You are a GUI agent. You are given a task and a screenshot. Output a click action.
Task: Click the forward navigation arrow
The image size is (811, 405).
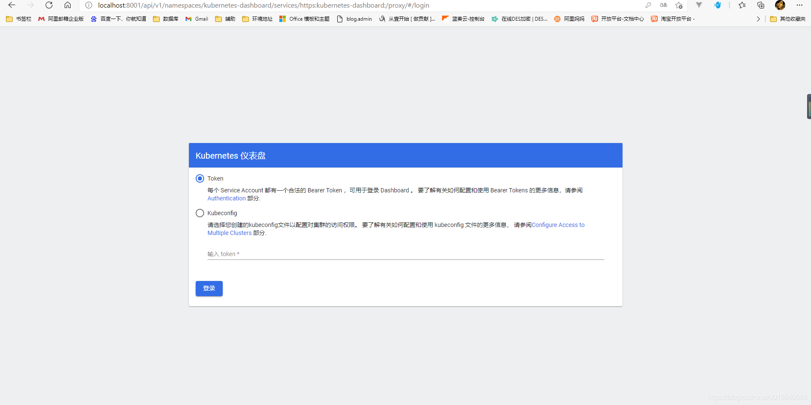pos(30,5)
